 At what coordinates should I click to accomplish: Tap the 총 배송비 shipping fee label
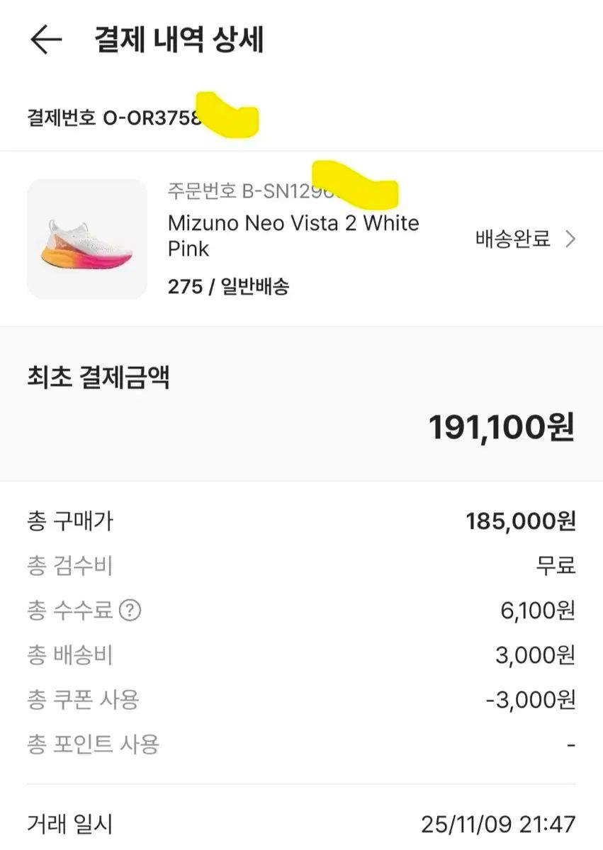[69, 655]
